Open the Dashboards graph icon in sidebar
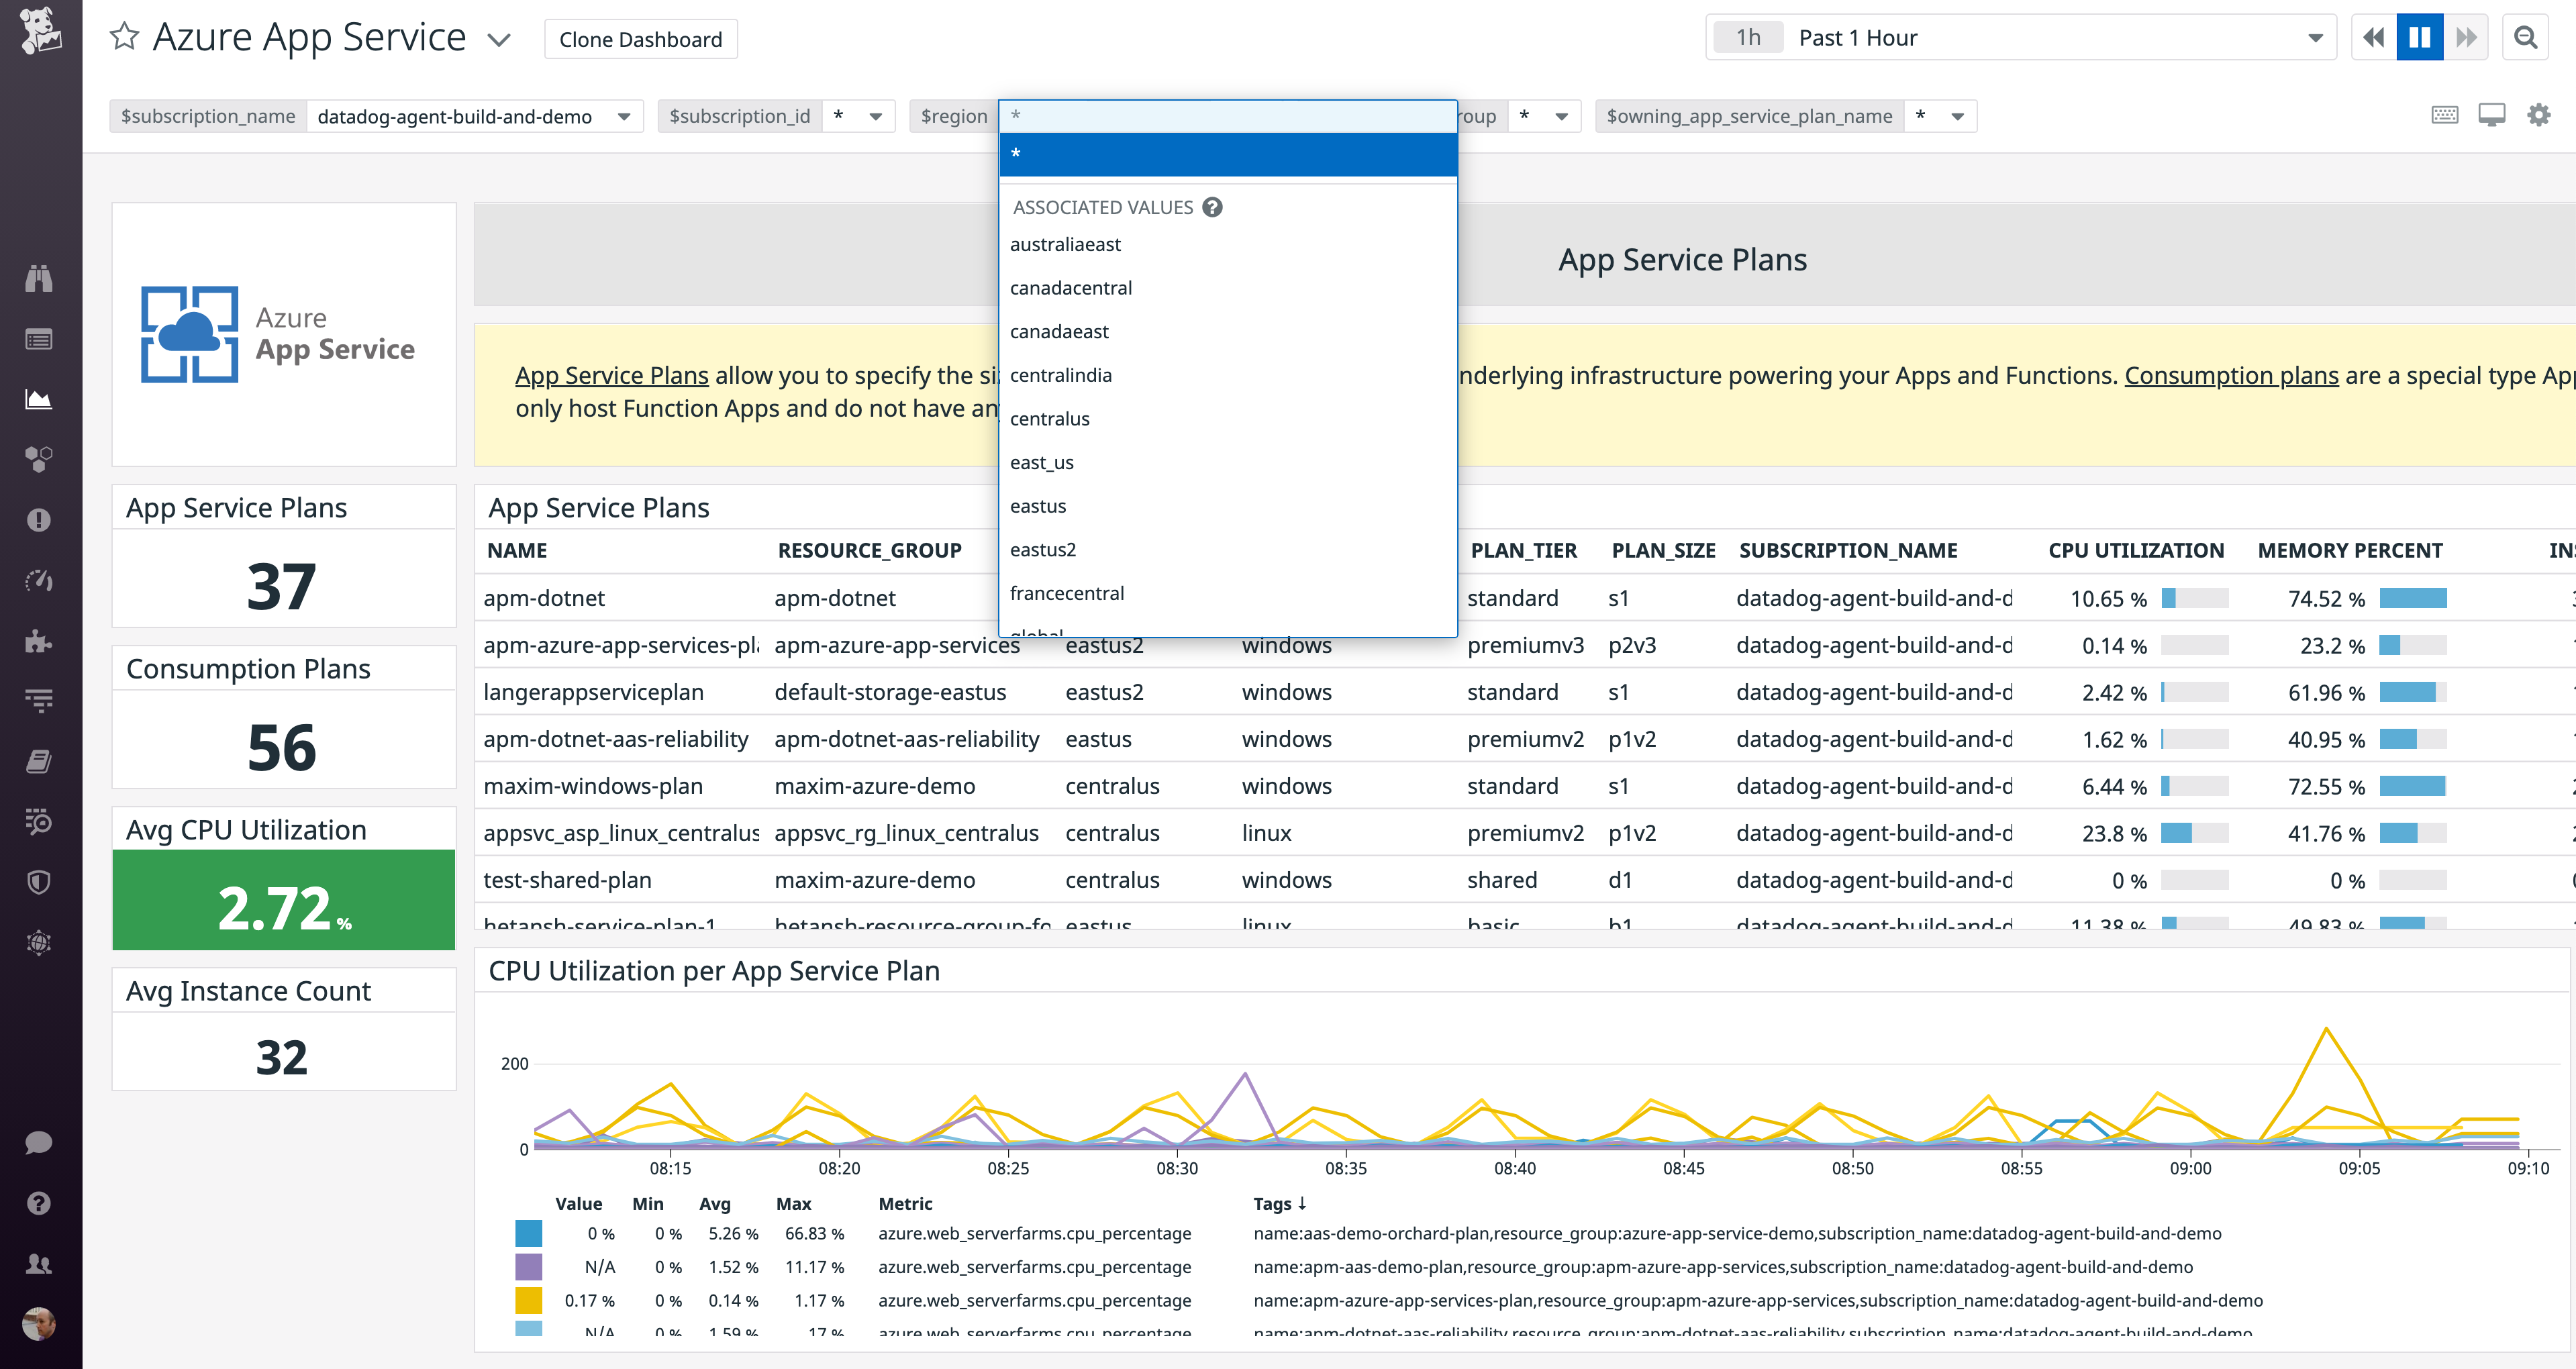This screenshot has height=1369, width=2576. pos(38,399)
